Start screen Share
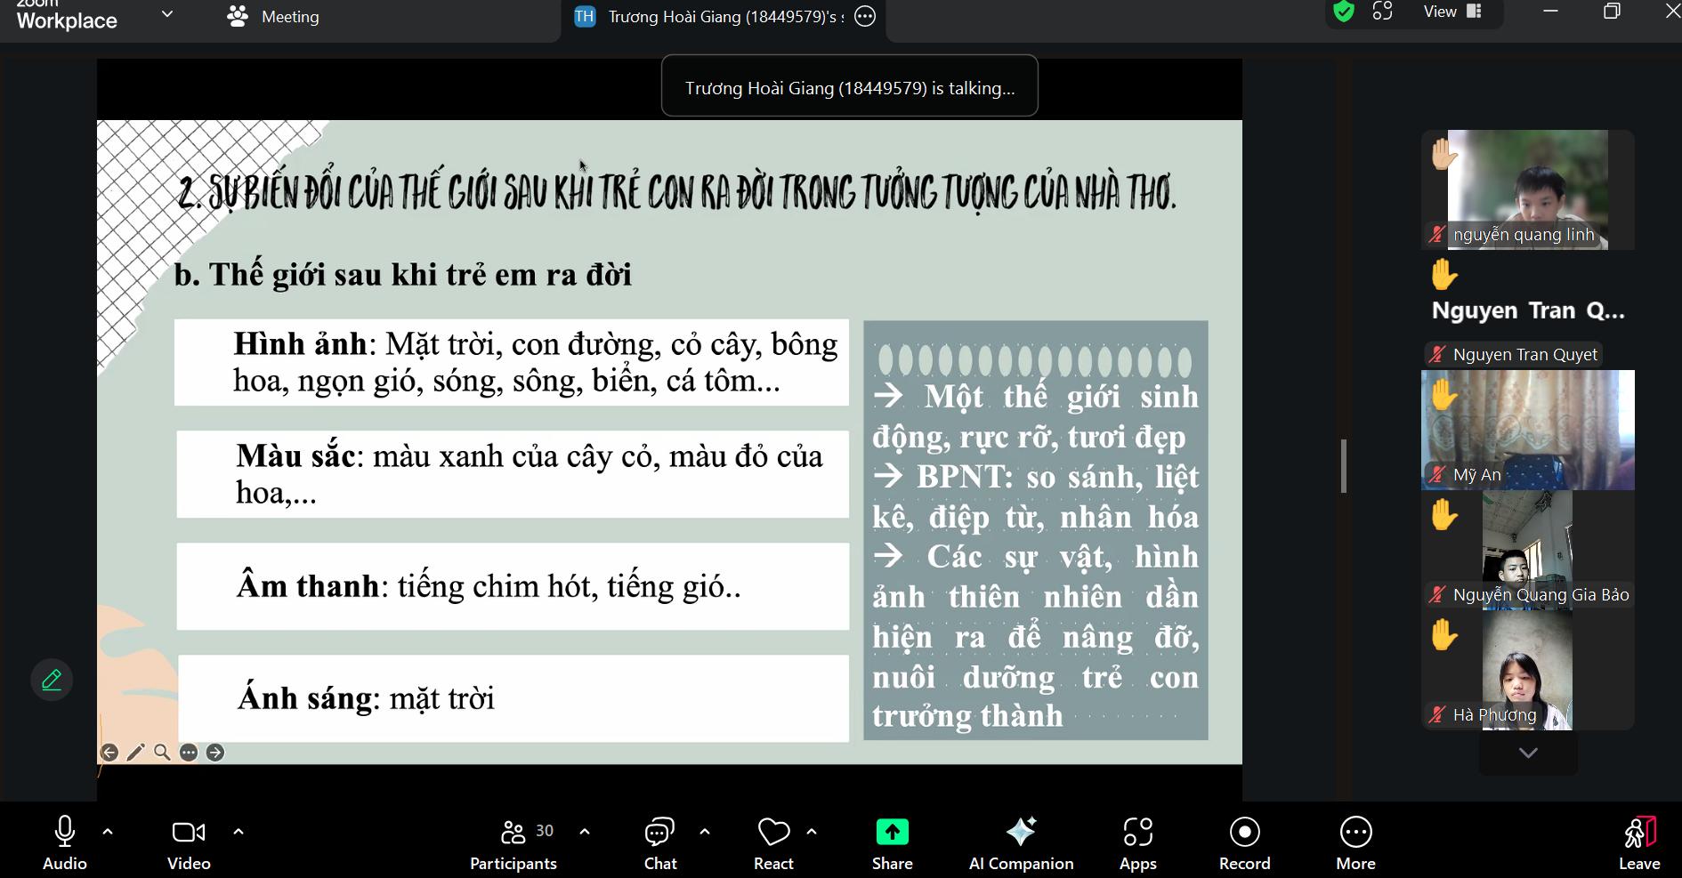 coord(892,843)
